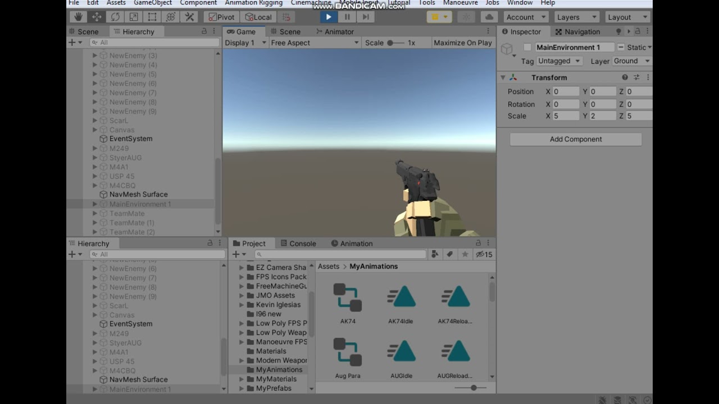Toggle Pivot/Center handle position

(222, 17)
